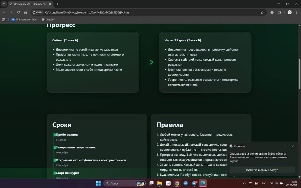Click the Правила heading

pos(170,125)
